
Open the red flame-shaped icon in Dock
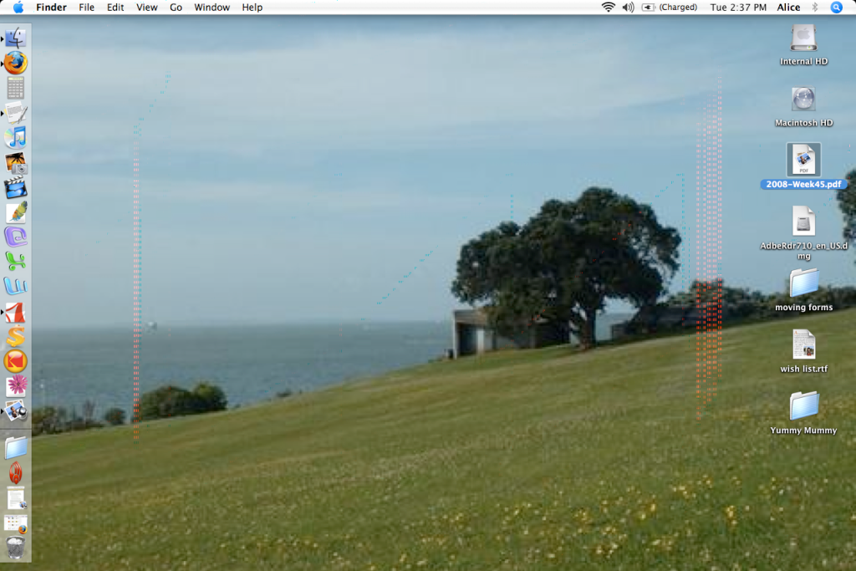coord(16,472)
